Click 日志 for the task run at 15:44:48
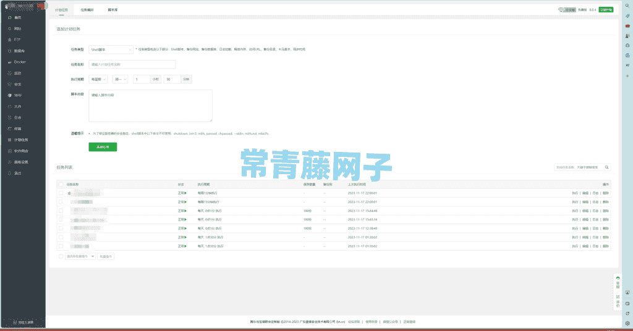 [595, 211]
